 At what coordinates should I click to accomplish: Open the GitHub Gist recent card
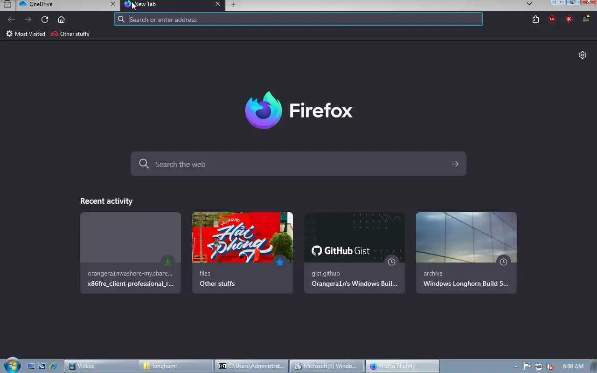tap(354, 253)
